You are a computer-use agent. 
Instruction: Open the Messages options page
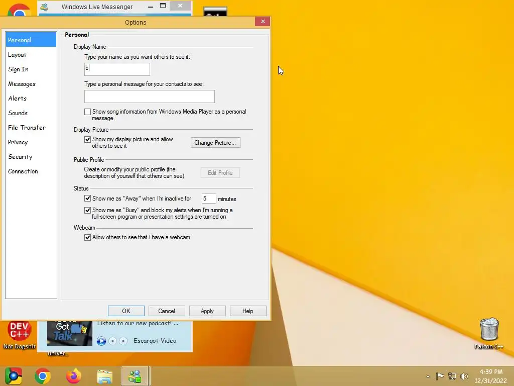click(x=31, y=84)
